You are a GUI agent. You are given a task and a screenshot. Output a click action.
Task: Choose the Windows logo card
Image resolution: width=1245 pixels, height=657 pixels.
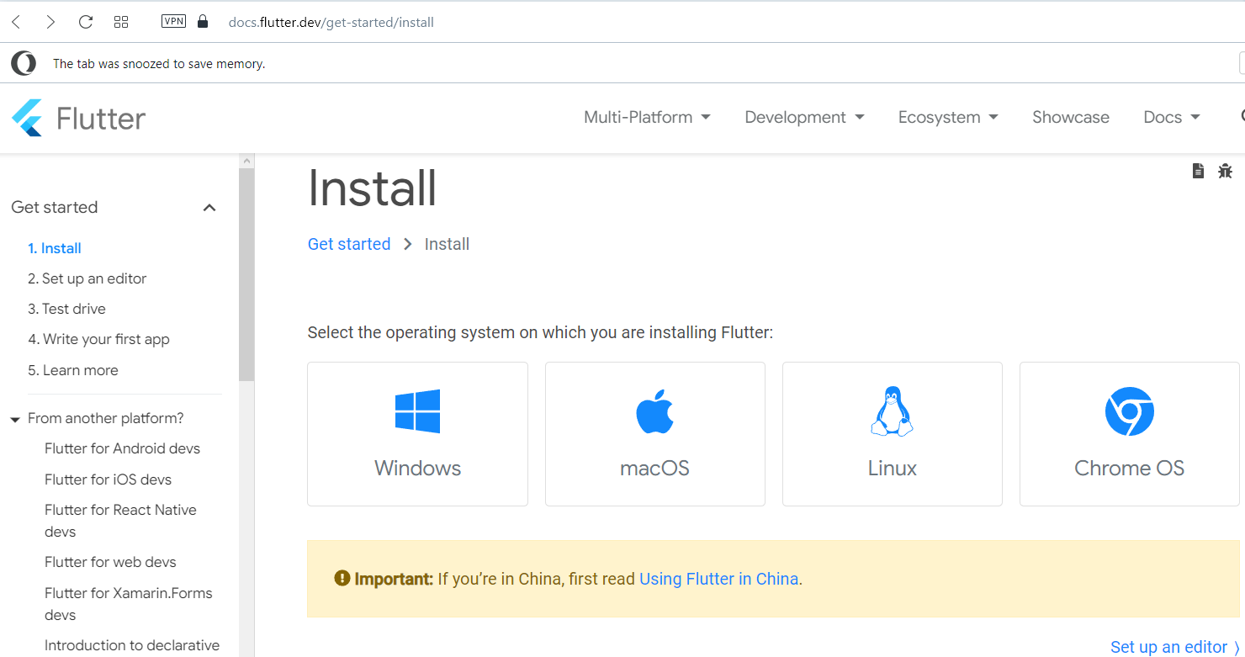(417, 434)
